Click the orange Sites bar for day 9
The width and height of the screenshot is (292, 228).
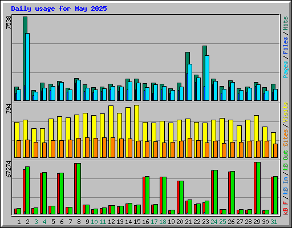click(x=87, y=148)
